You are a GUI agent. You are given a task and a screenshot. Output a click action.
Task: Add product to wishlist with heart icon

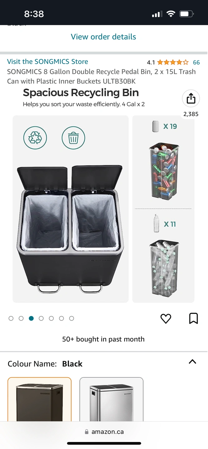pyautogui.click(x=166, y=318)
